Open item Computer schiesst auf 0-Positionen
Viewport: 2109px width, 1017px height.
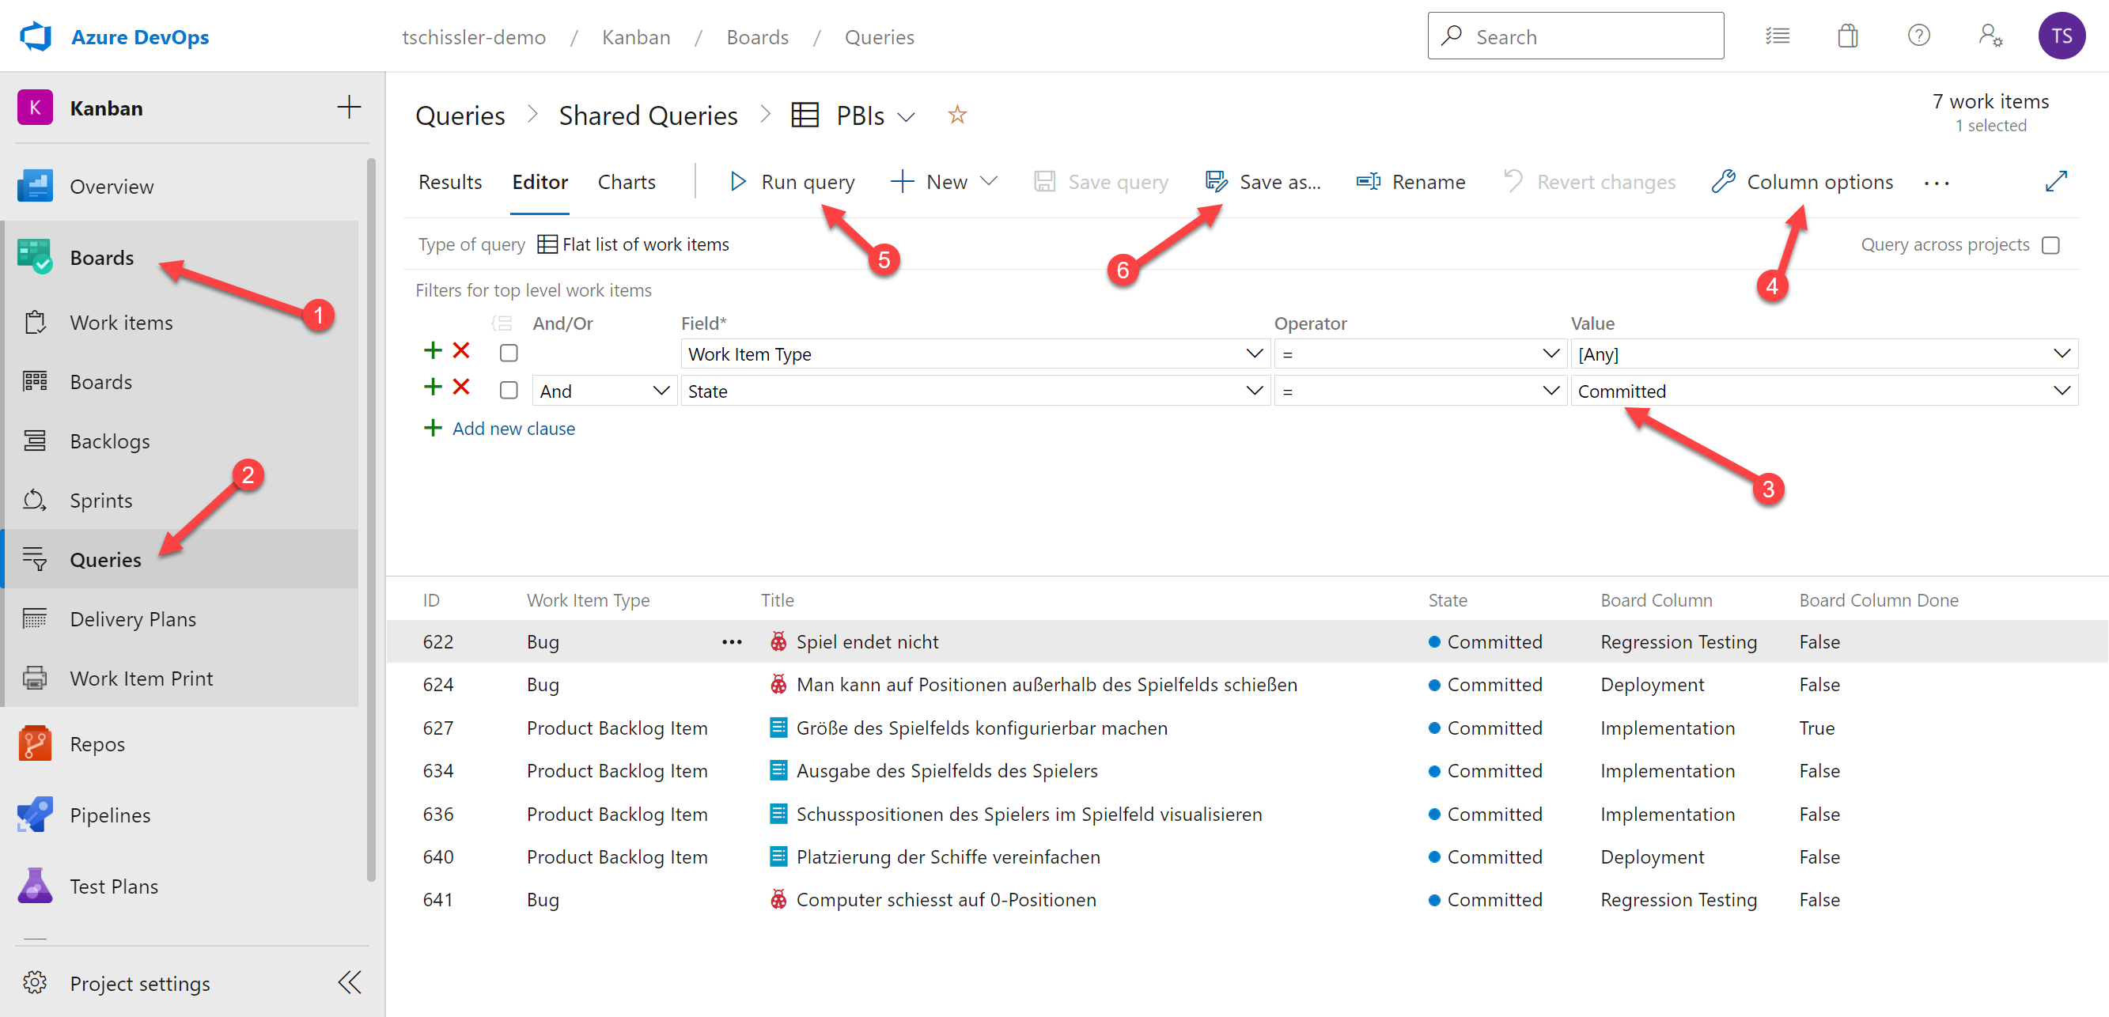coord(945,899)
